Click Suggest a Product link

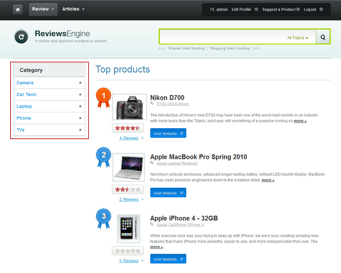[x=279, y=9]
